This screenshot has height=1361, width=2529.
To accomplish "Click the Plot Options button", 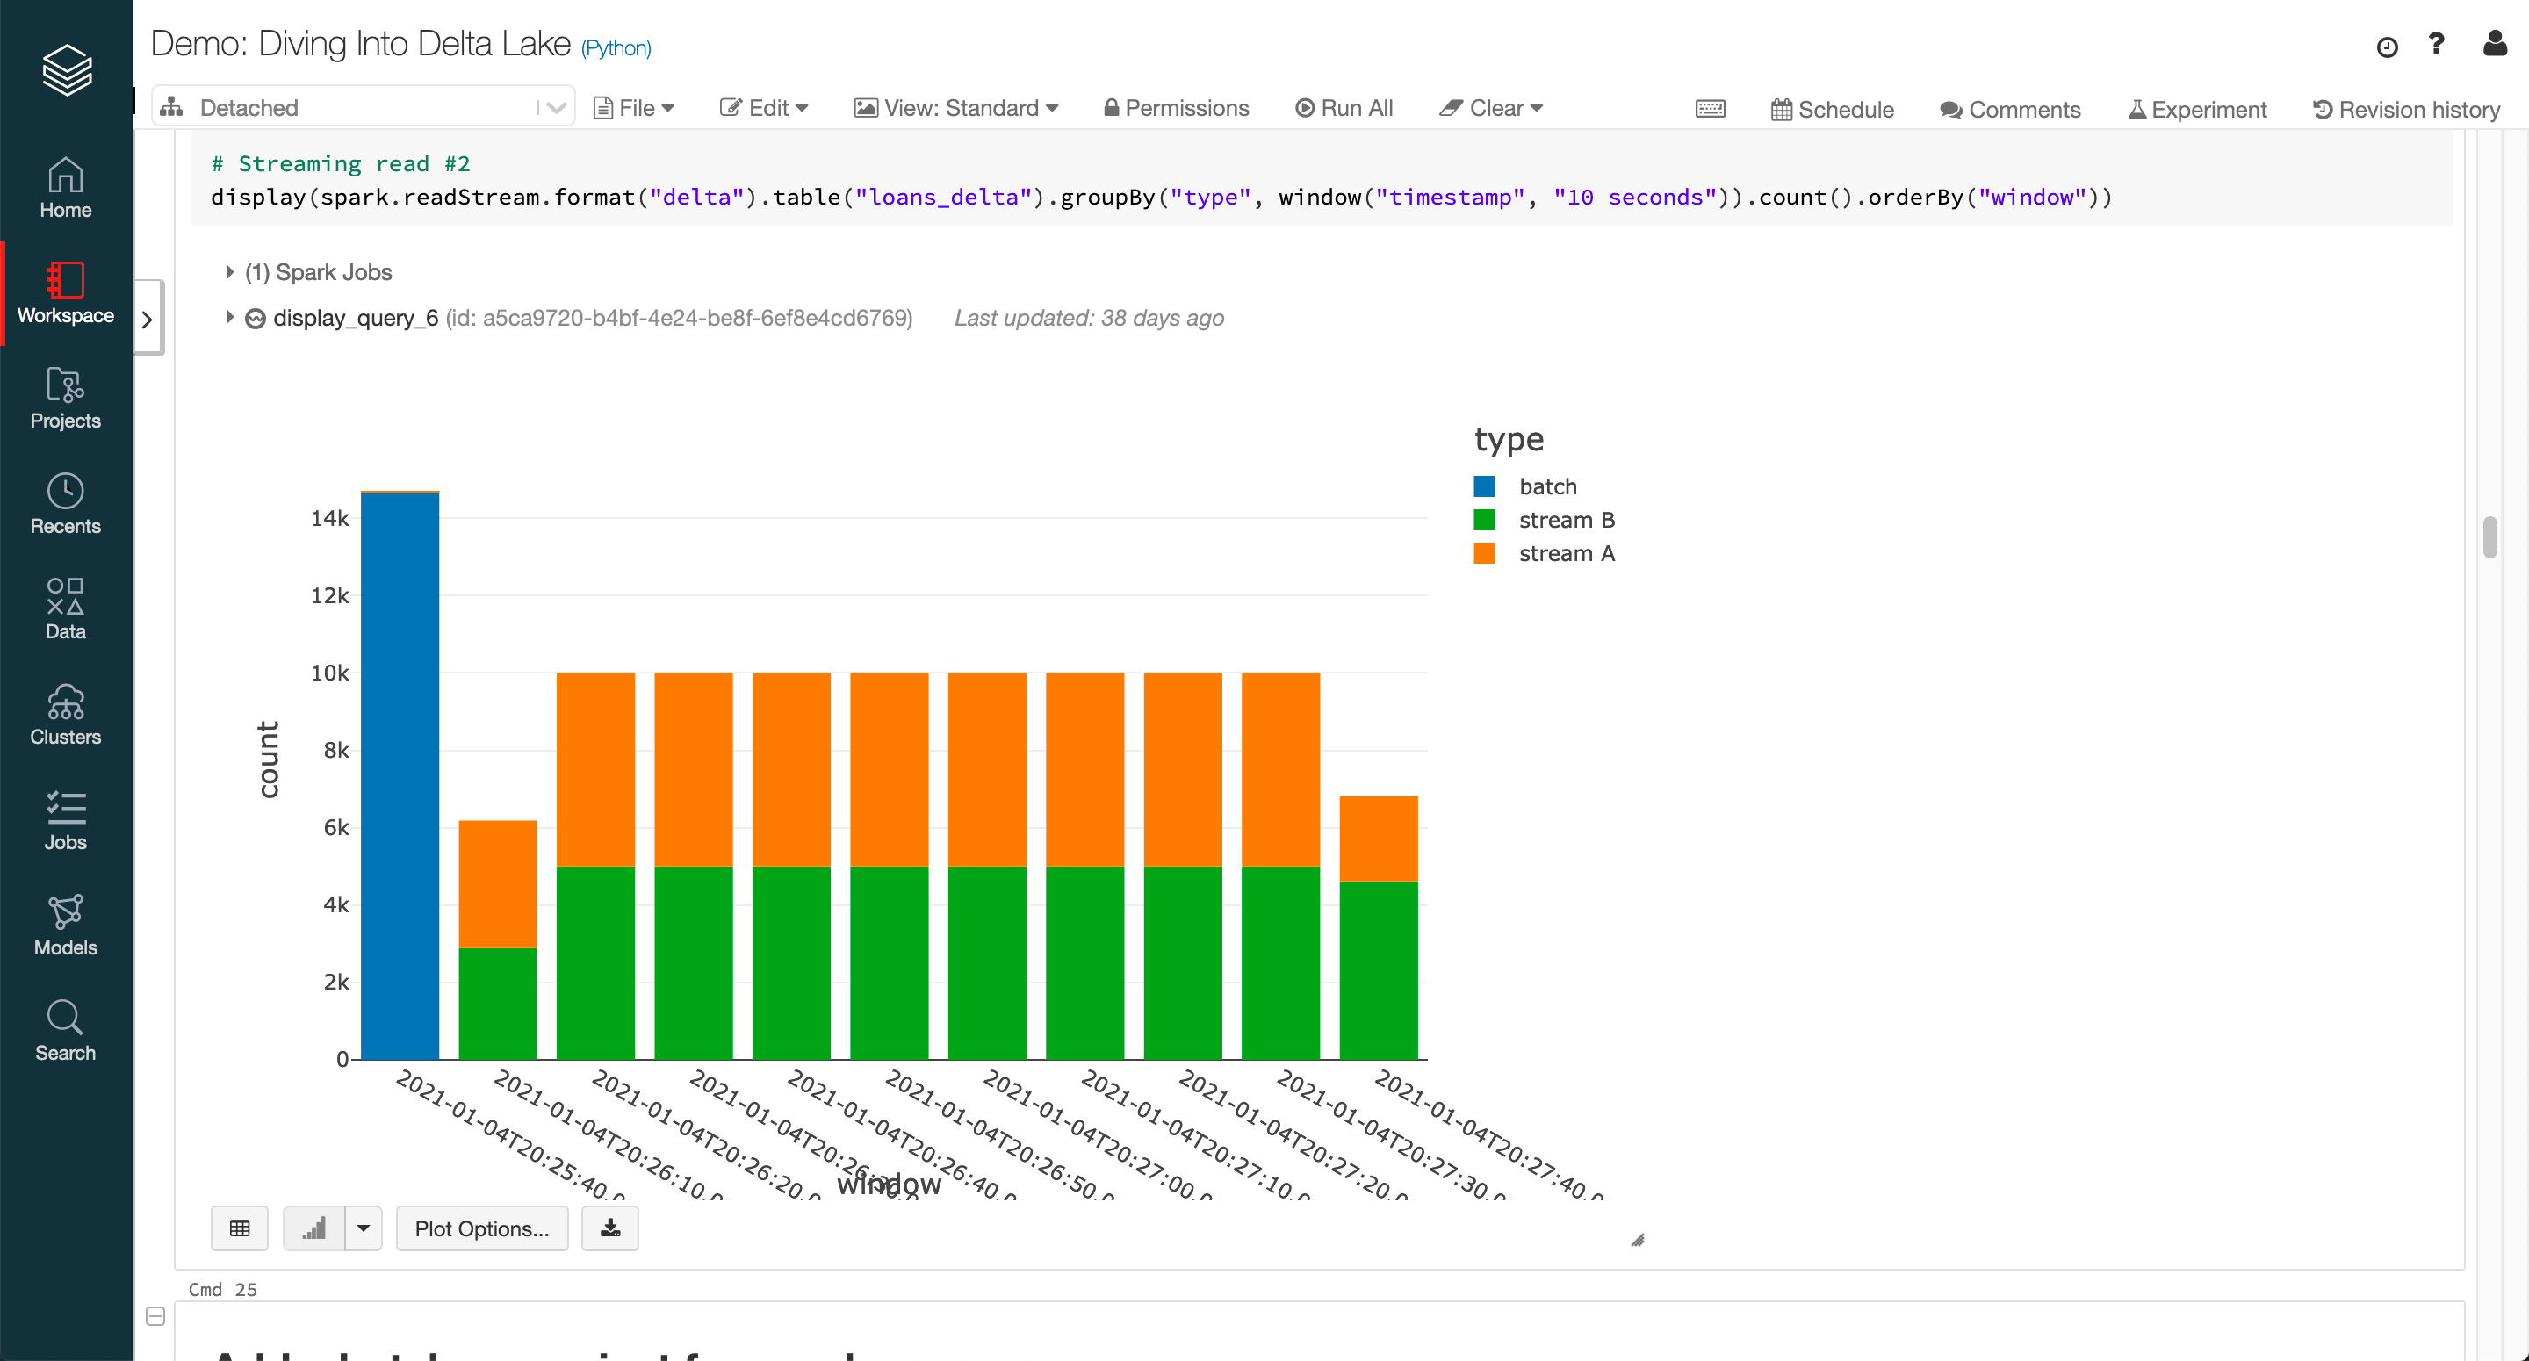I will click(x=481, y=1228).
